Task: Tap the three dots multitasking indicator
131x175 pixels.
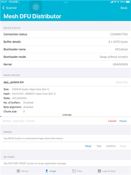Action: coord(65,2)
